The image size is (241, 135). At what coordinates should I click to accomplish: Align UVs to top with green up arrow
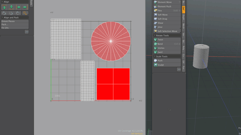click(5, 7)
